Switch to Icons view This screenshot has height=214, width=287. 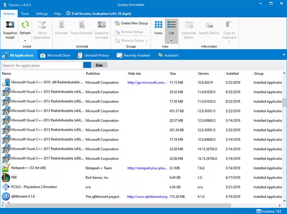158,28
